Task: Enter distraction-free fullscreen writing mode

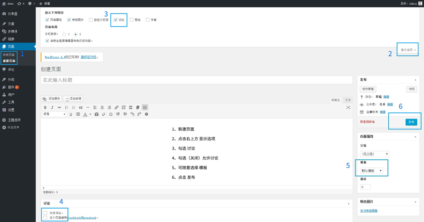Action: click(348, 107)
